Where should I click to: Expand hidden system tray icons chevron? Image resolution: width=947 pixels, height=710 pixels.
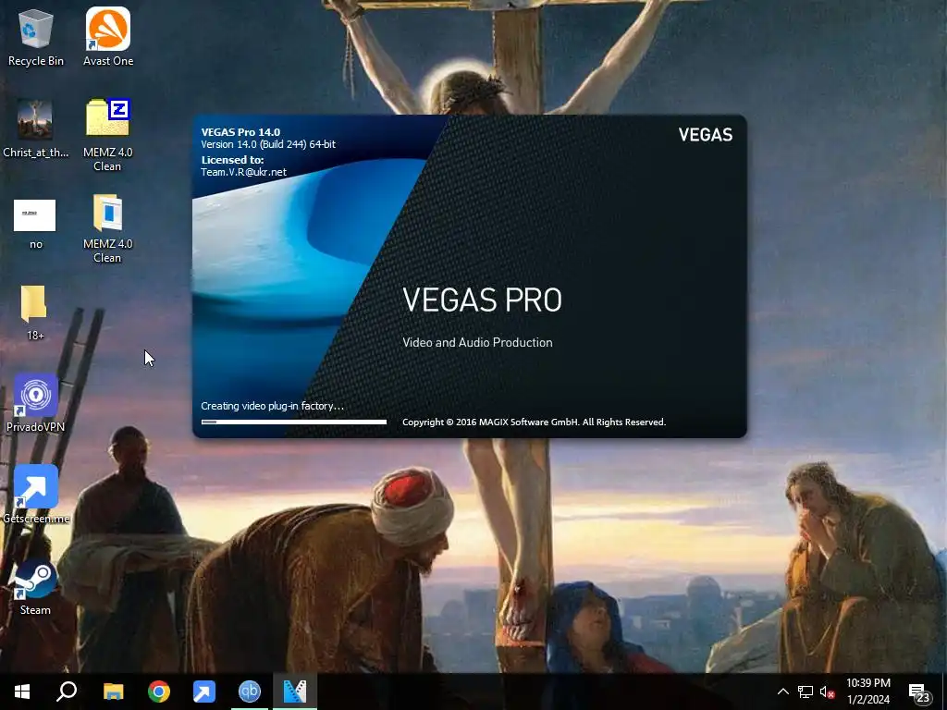(782, 692)
